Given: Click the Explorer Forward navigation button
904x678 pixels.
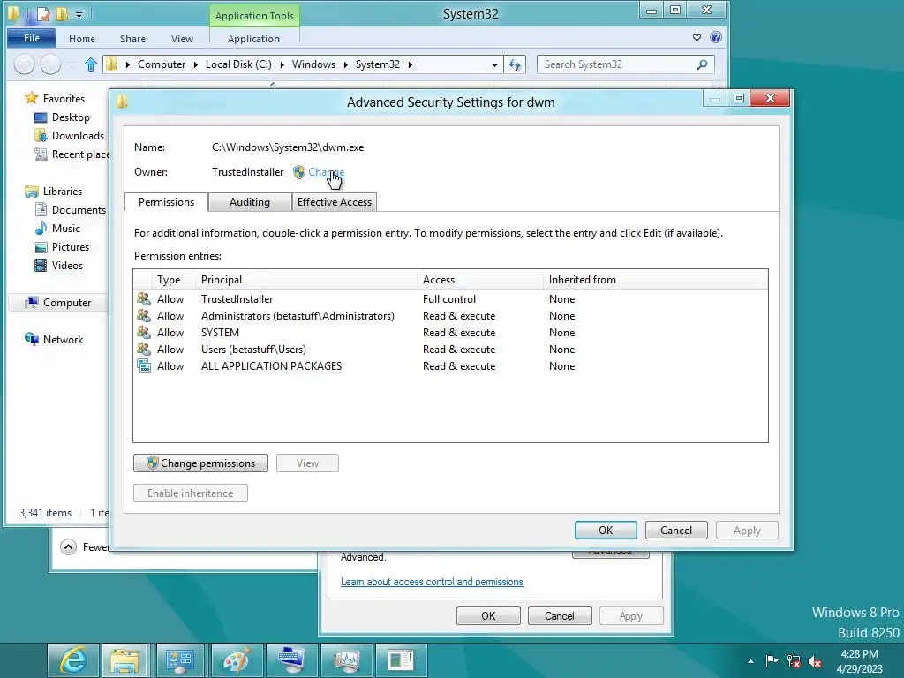Looking at the screenshot, I should click(50, 64).
